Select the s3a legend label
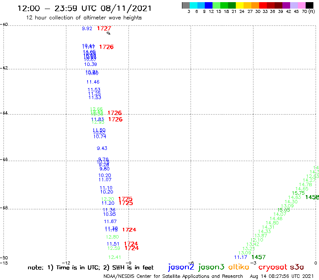319x280 pixels. point(297,267)
